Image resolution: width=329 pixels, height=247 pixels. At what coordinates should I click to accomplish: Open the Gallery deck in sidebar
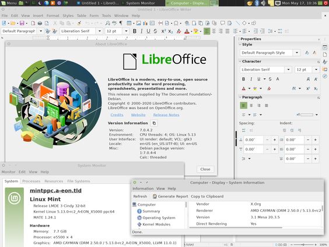point(325,69)
